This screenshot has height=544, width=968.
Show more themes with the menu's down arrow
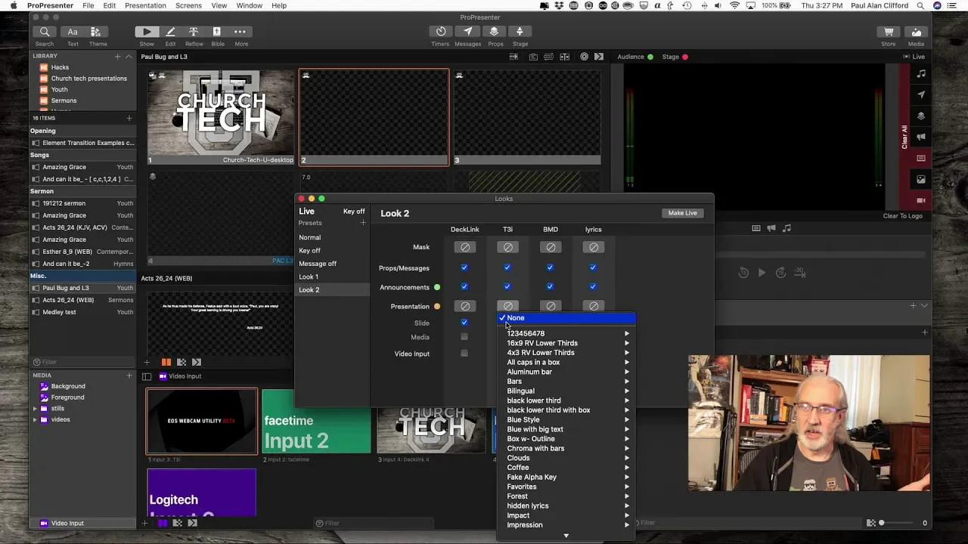(566, 536)
